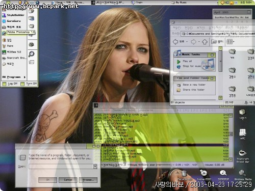255x191 pixels.
Task: Click Cancel in the Run dialog
Action: [x=68, y=180]
